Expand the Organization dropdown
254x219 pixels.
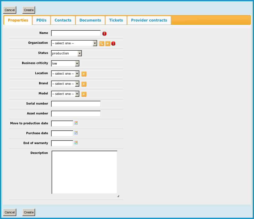point(74,43)
